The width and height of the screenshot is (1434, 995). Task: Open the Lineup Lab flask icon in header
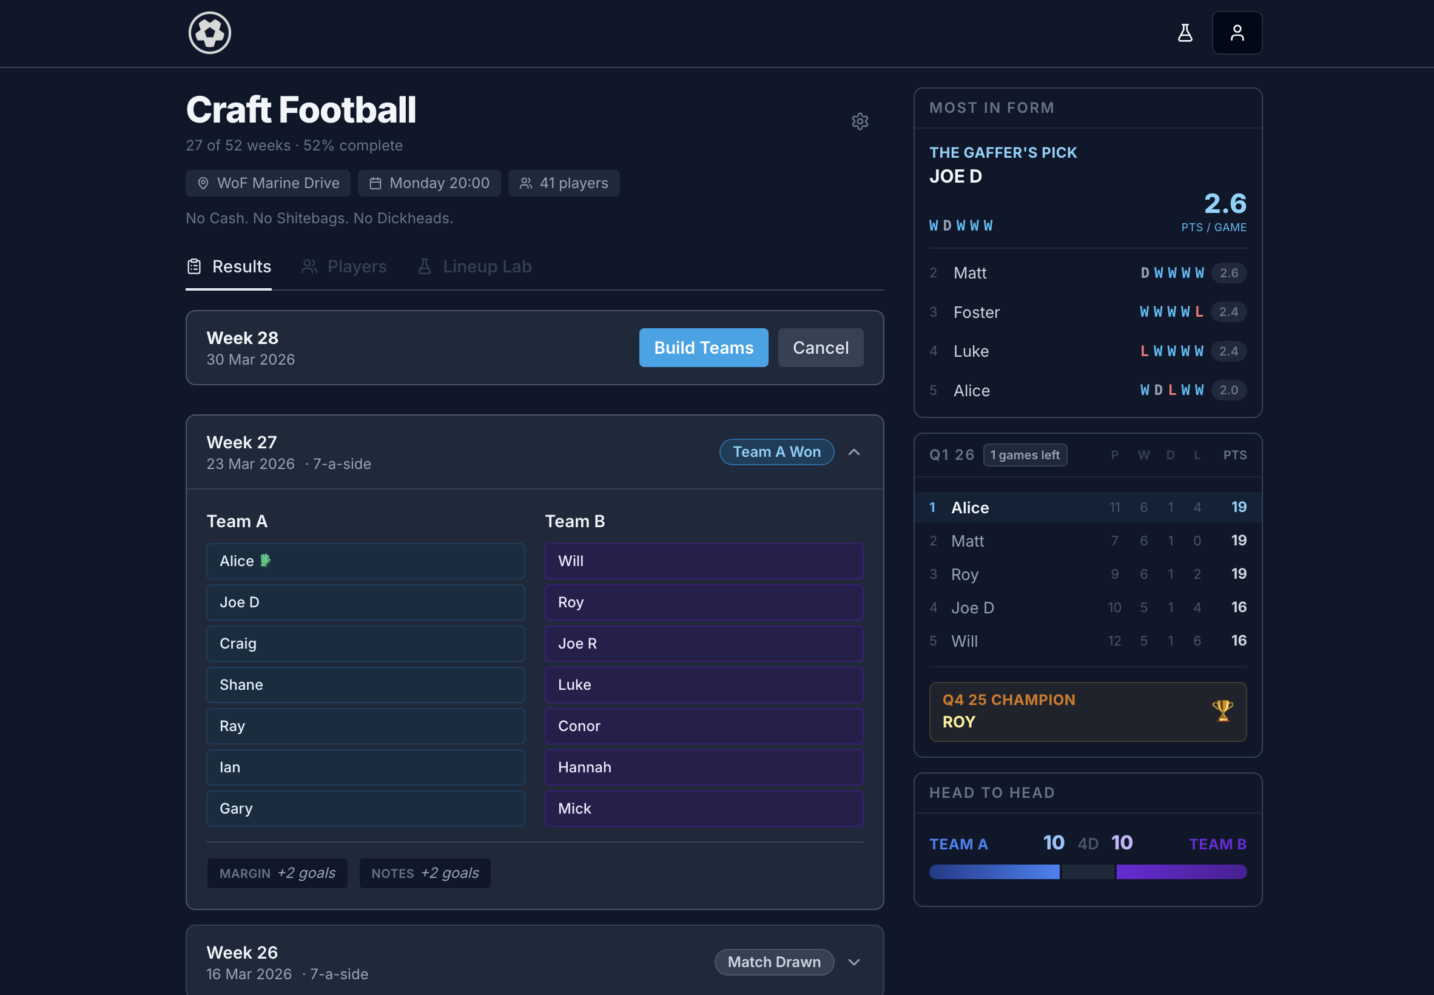click(x=1185, y=32)
